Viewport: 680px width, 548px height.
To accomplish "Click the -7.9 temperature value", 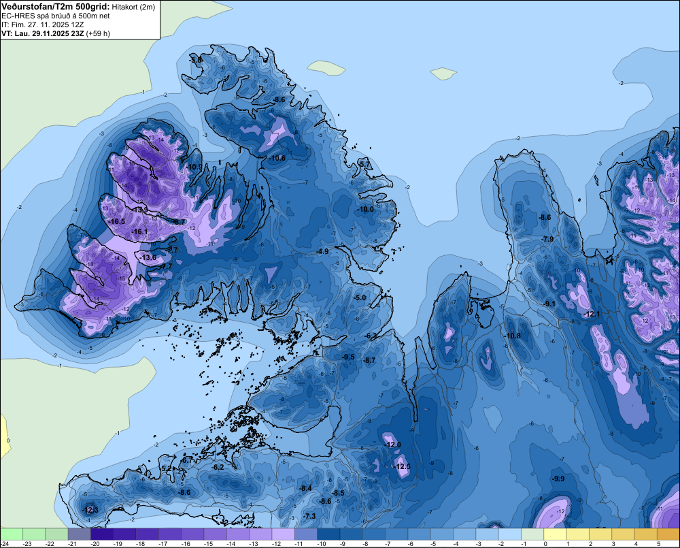I will click(547, 239).
